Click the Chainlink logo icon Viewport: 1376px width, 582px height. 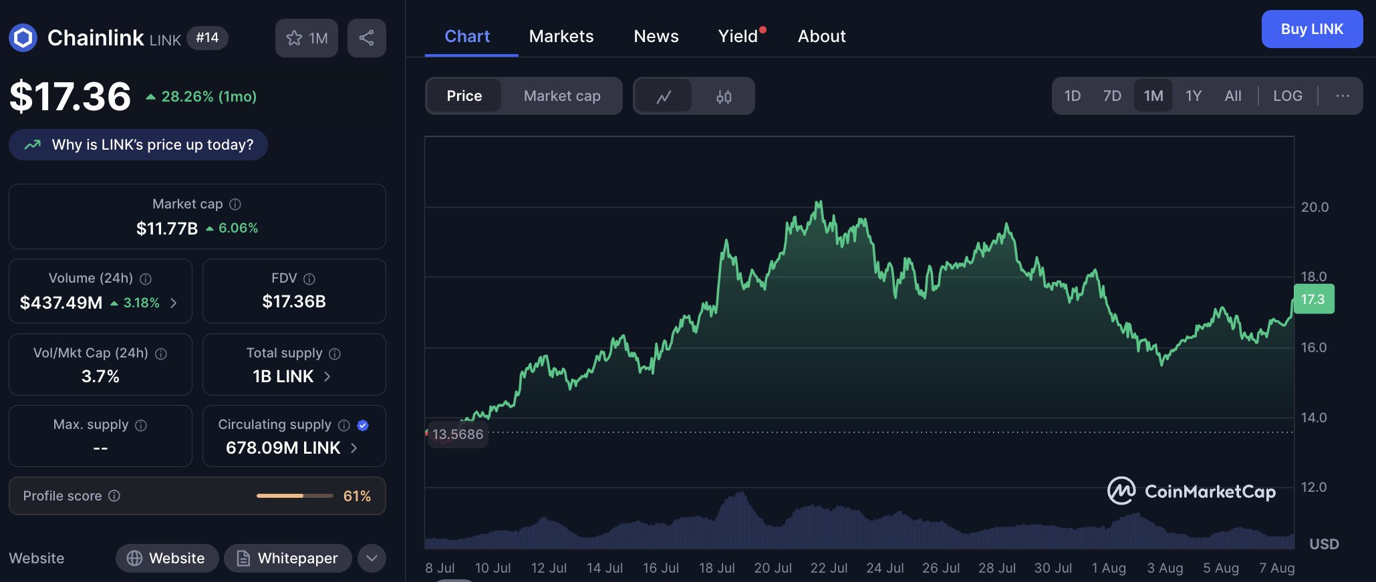23,38
